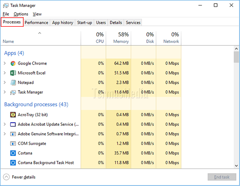Image resolution: width=240 pixels, height=186 pixels.
Task: Minimize the Task Manager window
Action: coord(200,5)
